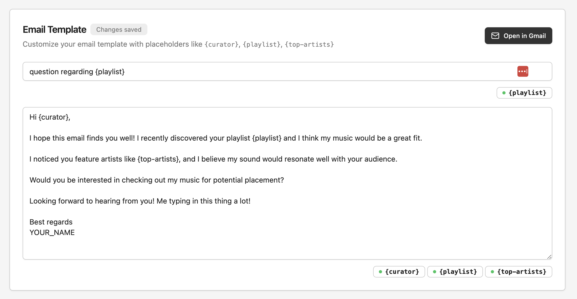The width and height of the screenshot is (577, 299).
Task: Click the 'Email Template' heading
Action: [54, 30]
